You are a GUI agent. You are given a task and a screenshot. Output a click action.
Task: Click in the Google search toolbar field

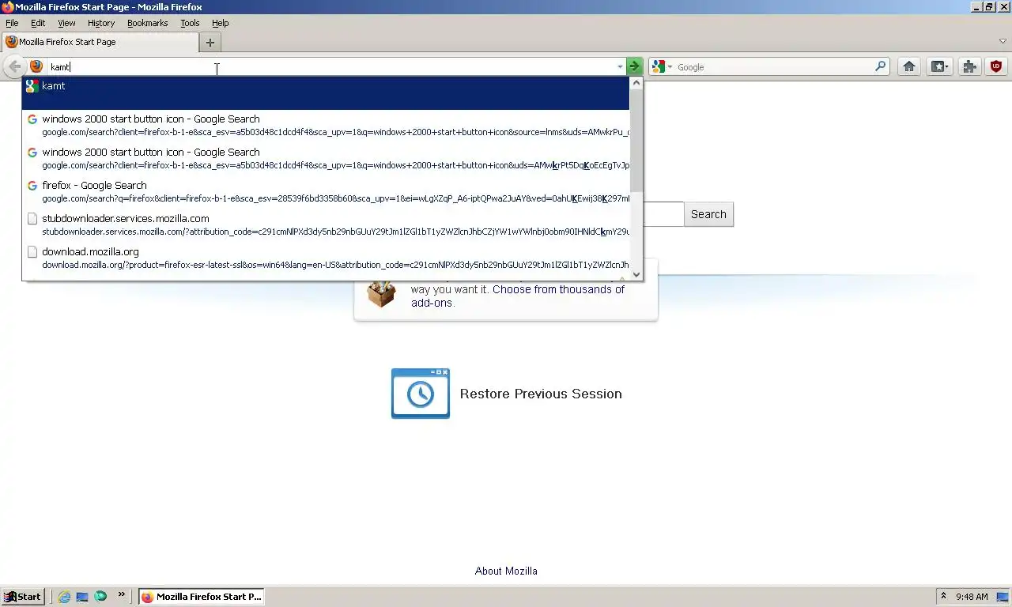coord(773,67)
